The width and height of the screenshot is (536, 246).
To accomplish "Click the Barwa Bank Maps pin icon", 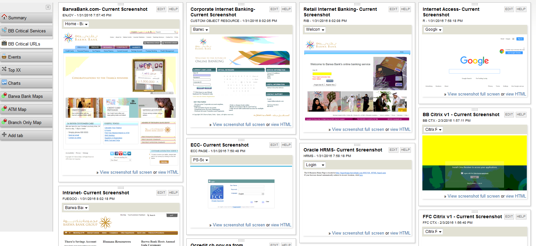I will (4, 95).
